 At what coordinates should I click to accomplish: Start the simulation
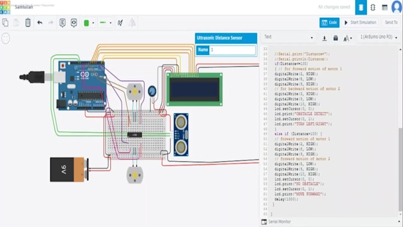pos(360,23)
